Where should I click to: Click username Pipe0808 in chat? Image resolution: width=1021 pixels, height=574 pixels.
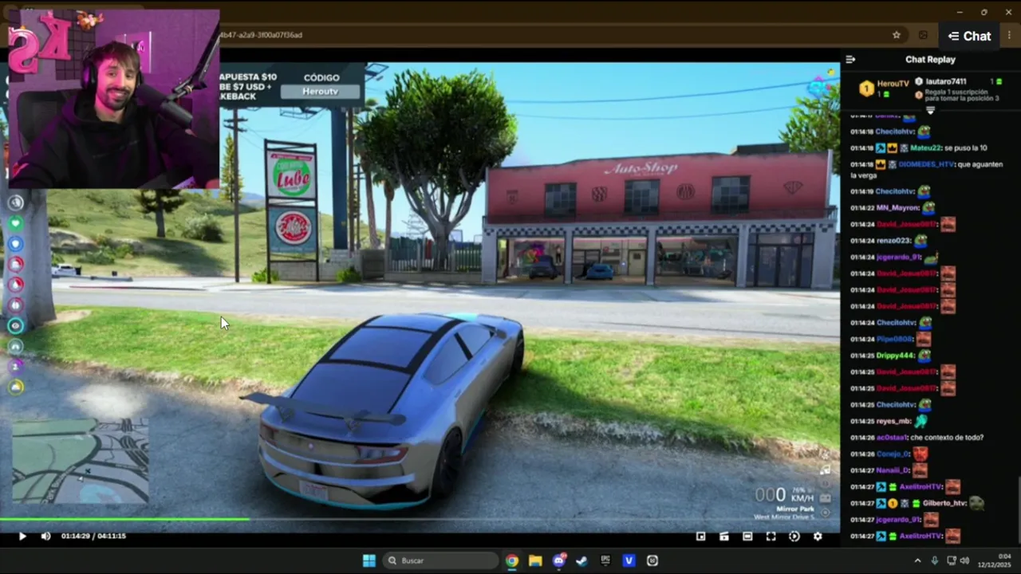pos(894,339)
